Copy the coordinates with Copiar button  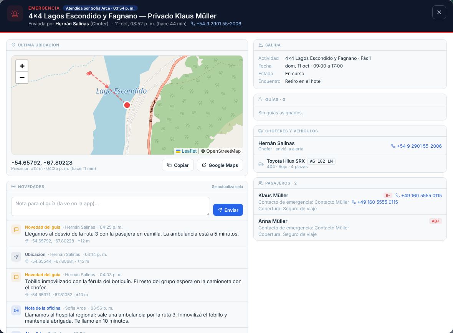[178, 165]
